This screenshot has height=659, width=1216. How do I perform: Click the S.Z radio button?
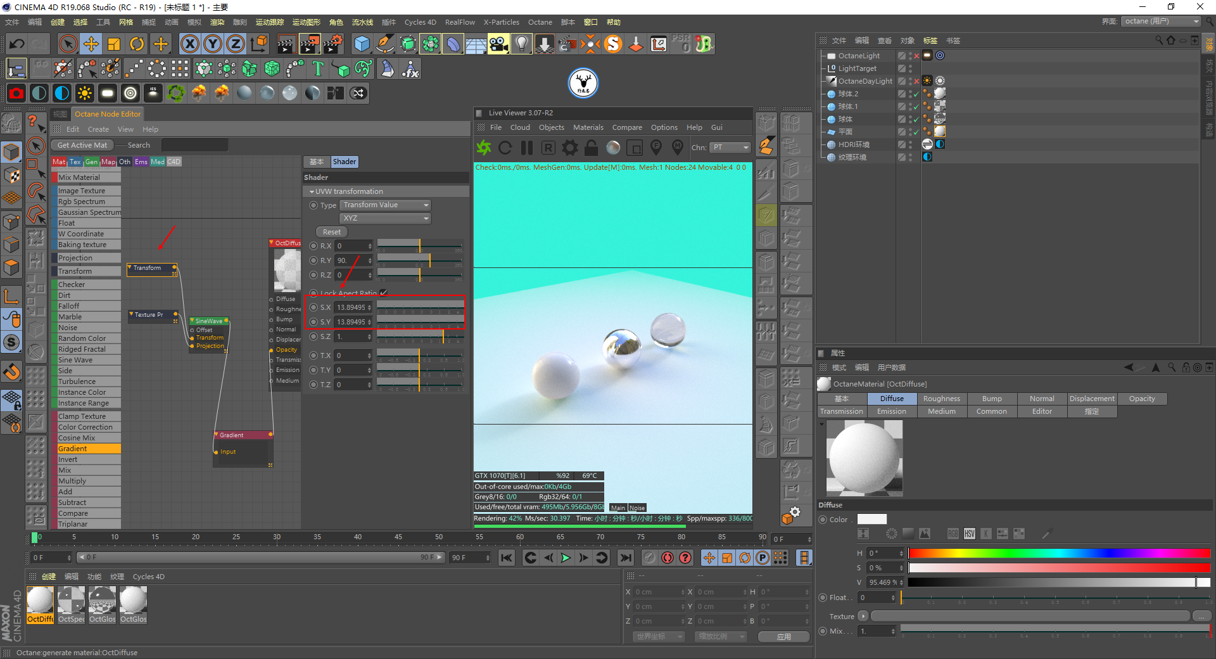coord(313,336)
